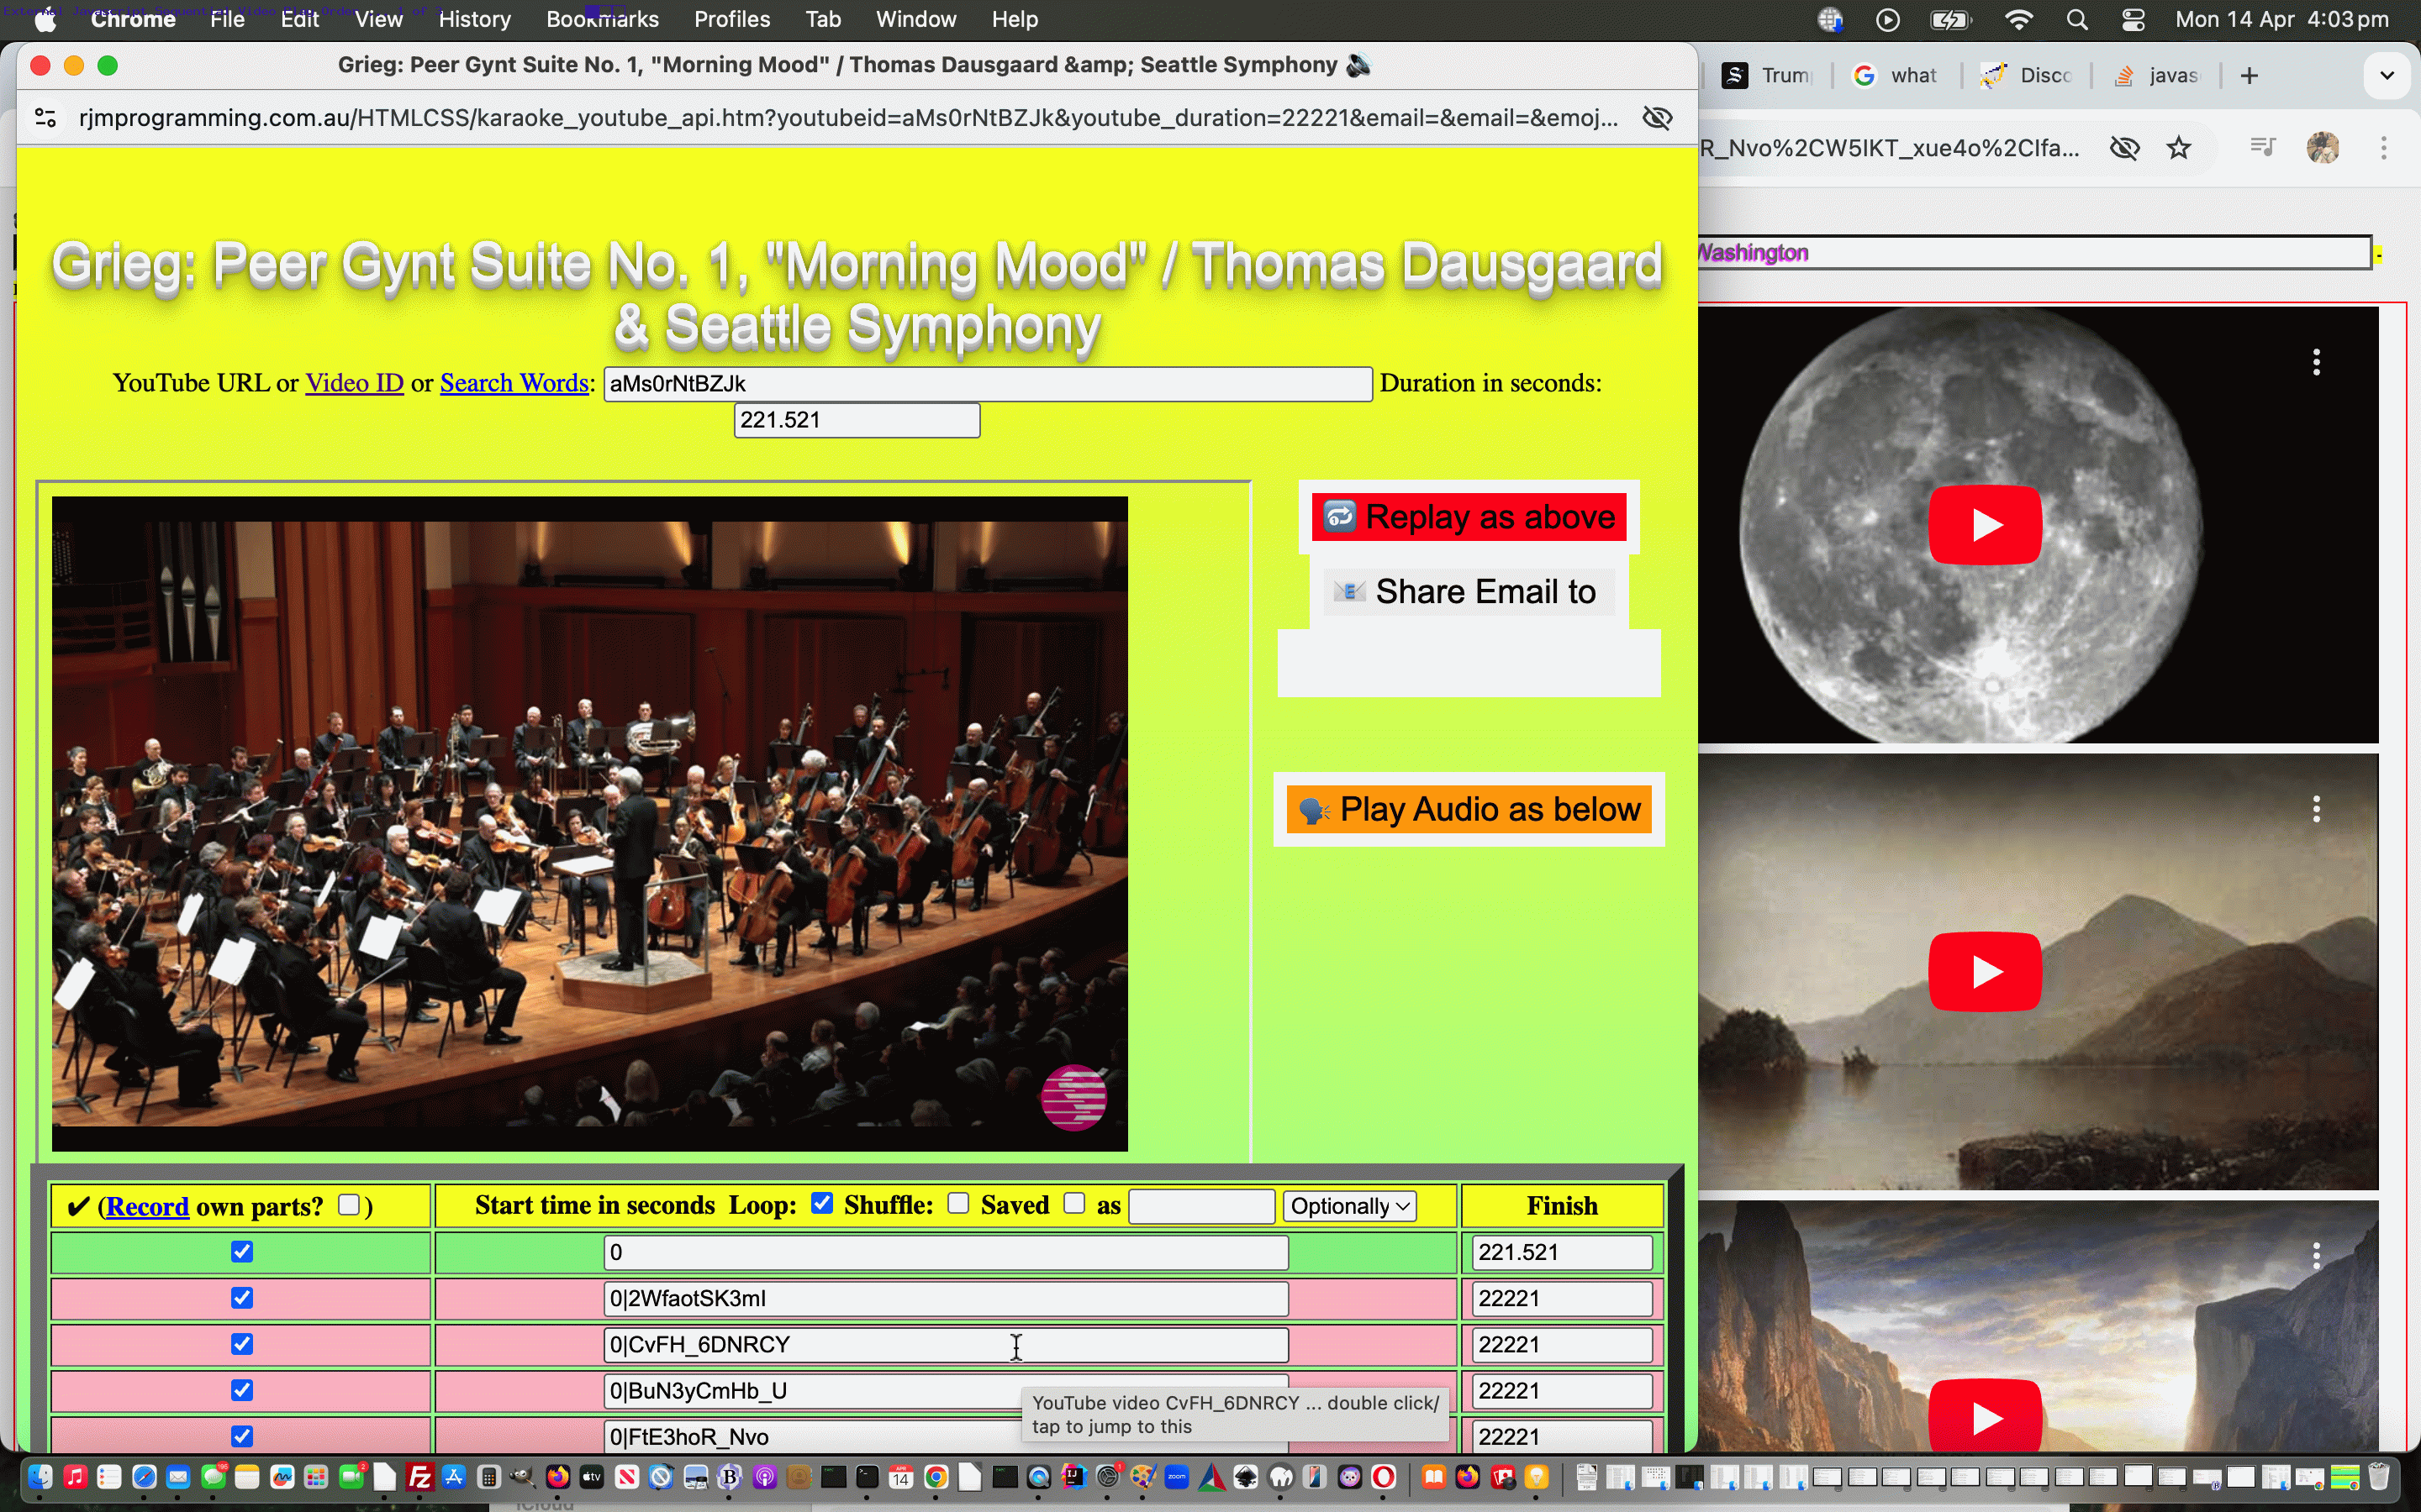Uncheck the row with start time 0
Viewport: 2421px width, 1512px height.
[242, 1252]
